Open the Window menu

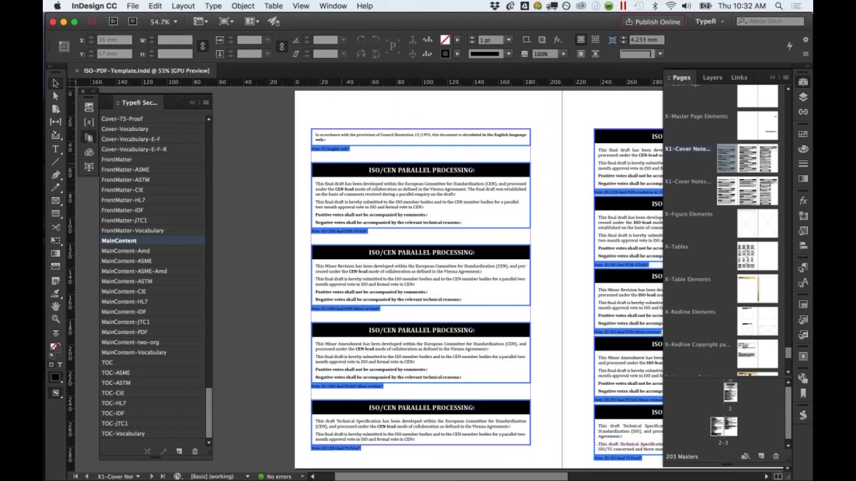tap(333, 6)
